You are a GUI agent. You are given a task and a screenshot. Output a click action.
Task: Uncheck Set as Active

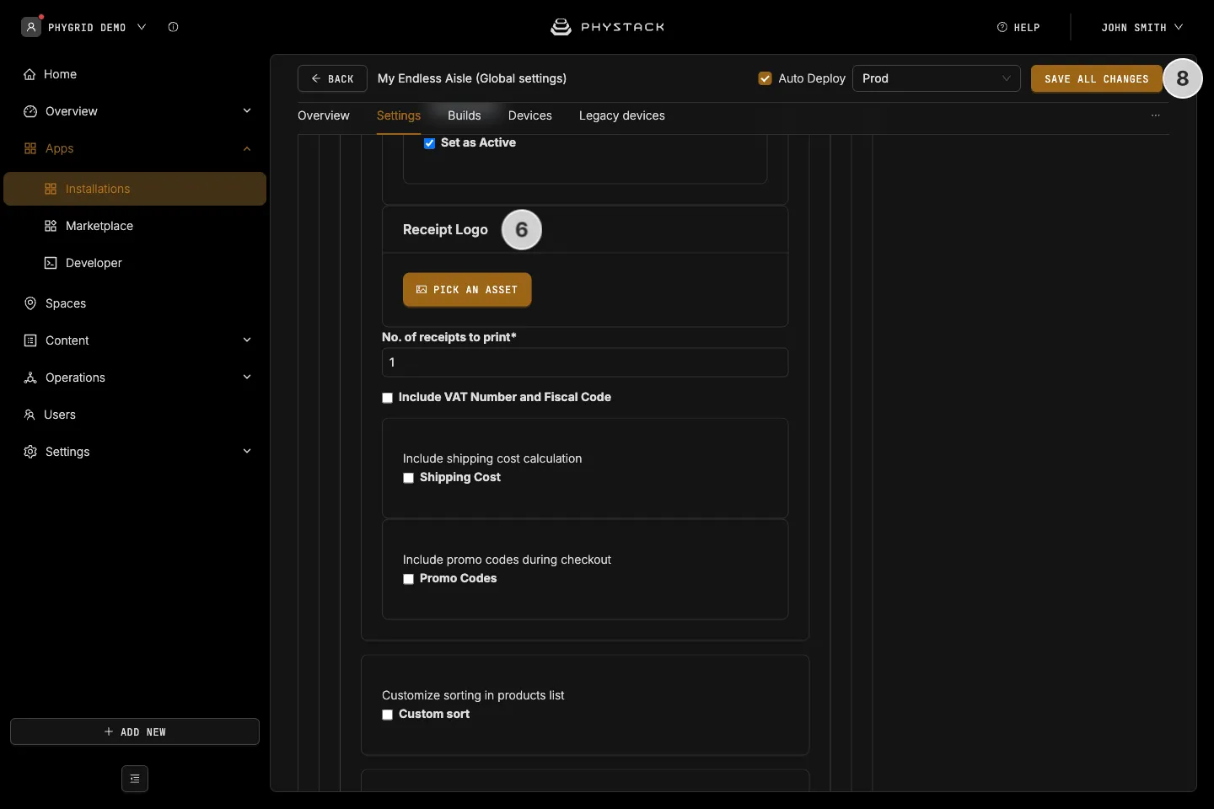pyautogui.click(x=429, y=143)
